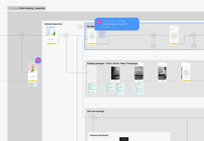Image resolution: width=204 pixels, height=141 pixels.
Task: Select the 'Vehicle inspection' frame label
Action: coord(53,24)
